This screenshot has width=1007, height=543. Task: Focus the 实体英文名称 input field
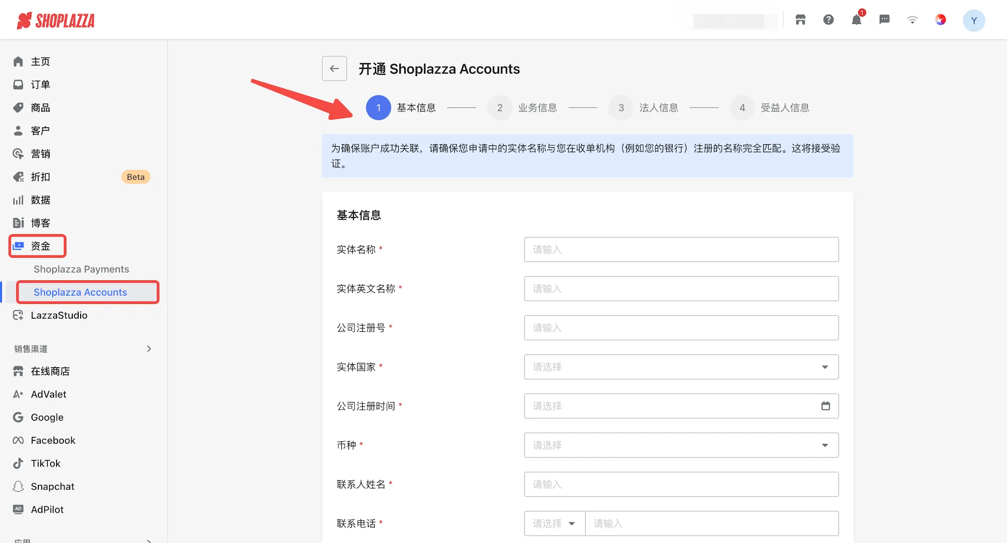681,289
